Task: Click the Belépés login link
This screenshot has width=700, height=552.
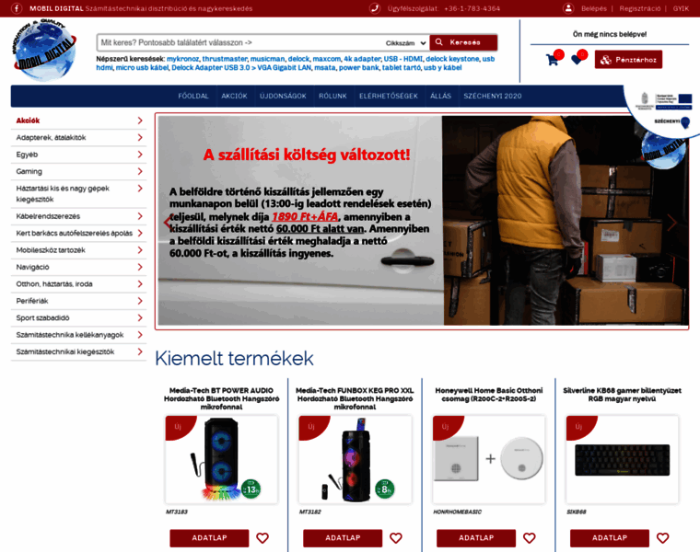Action: coord(594,8)
